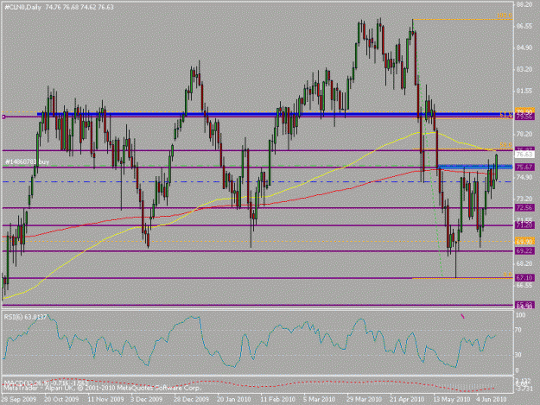Click the 29 Mar 2010 date label
This screenshot has width=540, height=405.
(365, 399)
